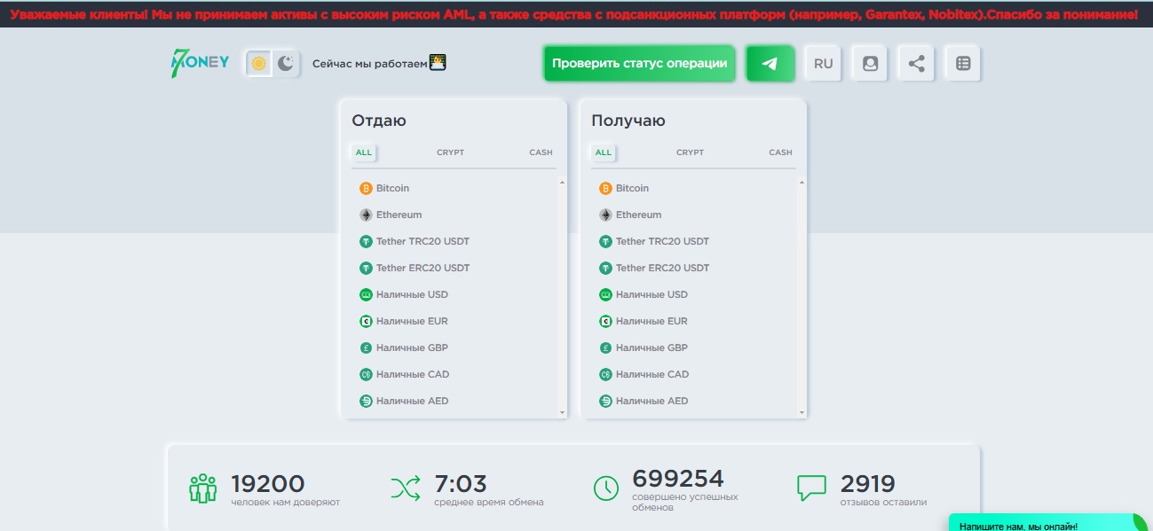Switch to light theme sun icon
This screenshot has width=1153, height=531.
point(259,64)
